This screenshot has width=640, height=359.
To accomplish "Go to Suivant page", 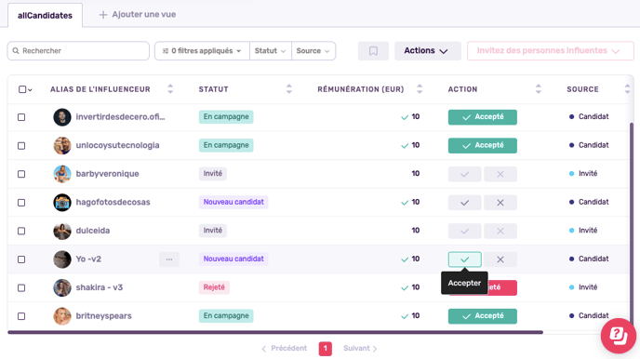I will 360,349.
